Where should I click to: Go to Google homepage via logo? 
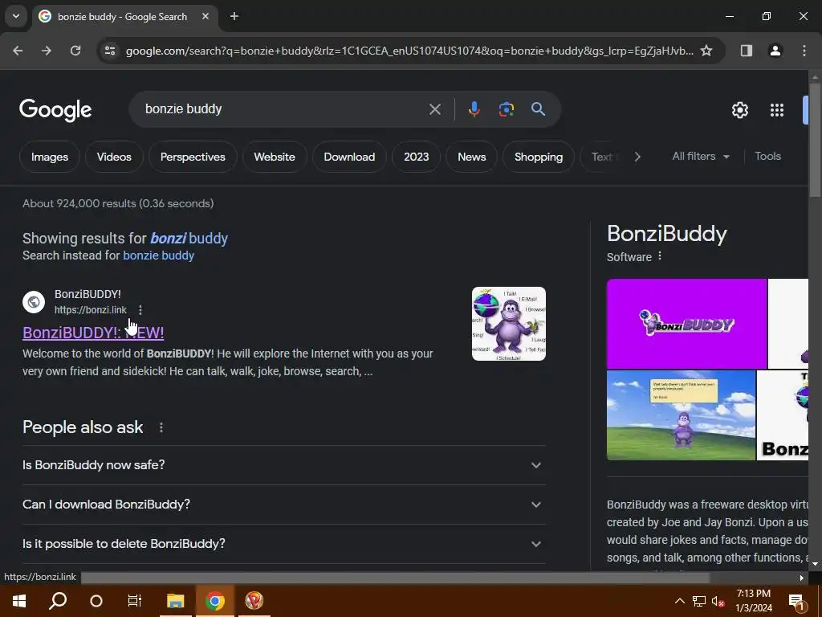55,109
